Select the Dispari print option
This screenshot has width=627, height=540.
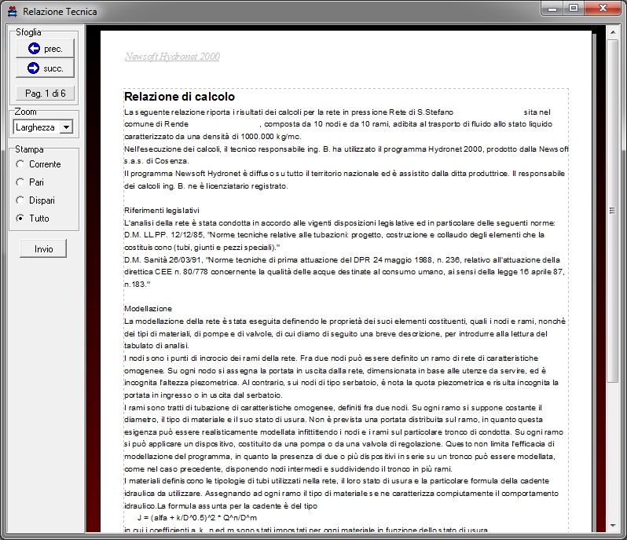(35, 200)
